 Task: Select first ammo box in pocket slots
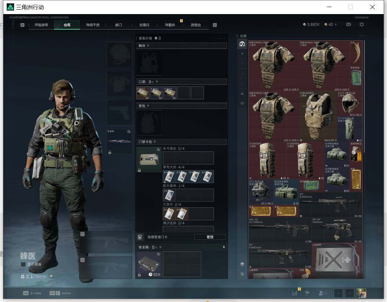pyautogui.click(x=143, y=93)
